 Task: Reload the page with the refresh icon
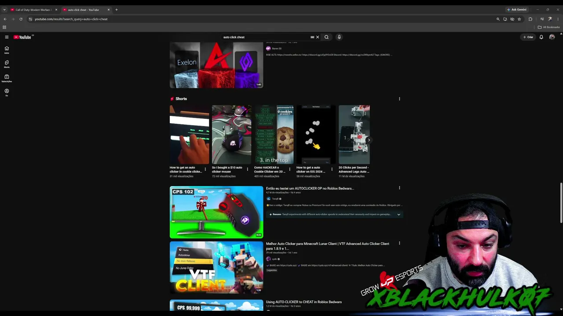21,19
